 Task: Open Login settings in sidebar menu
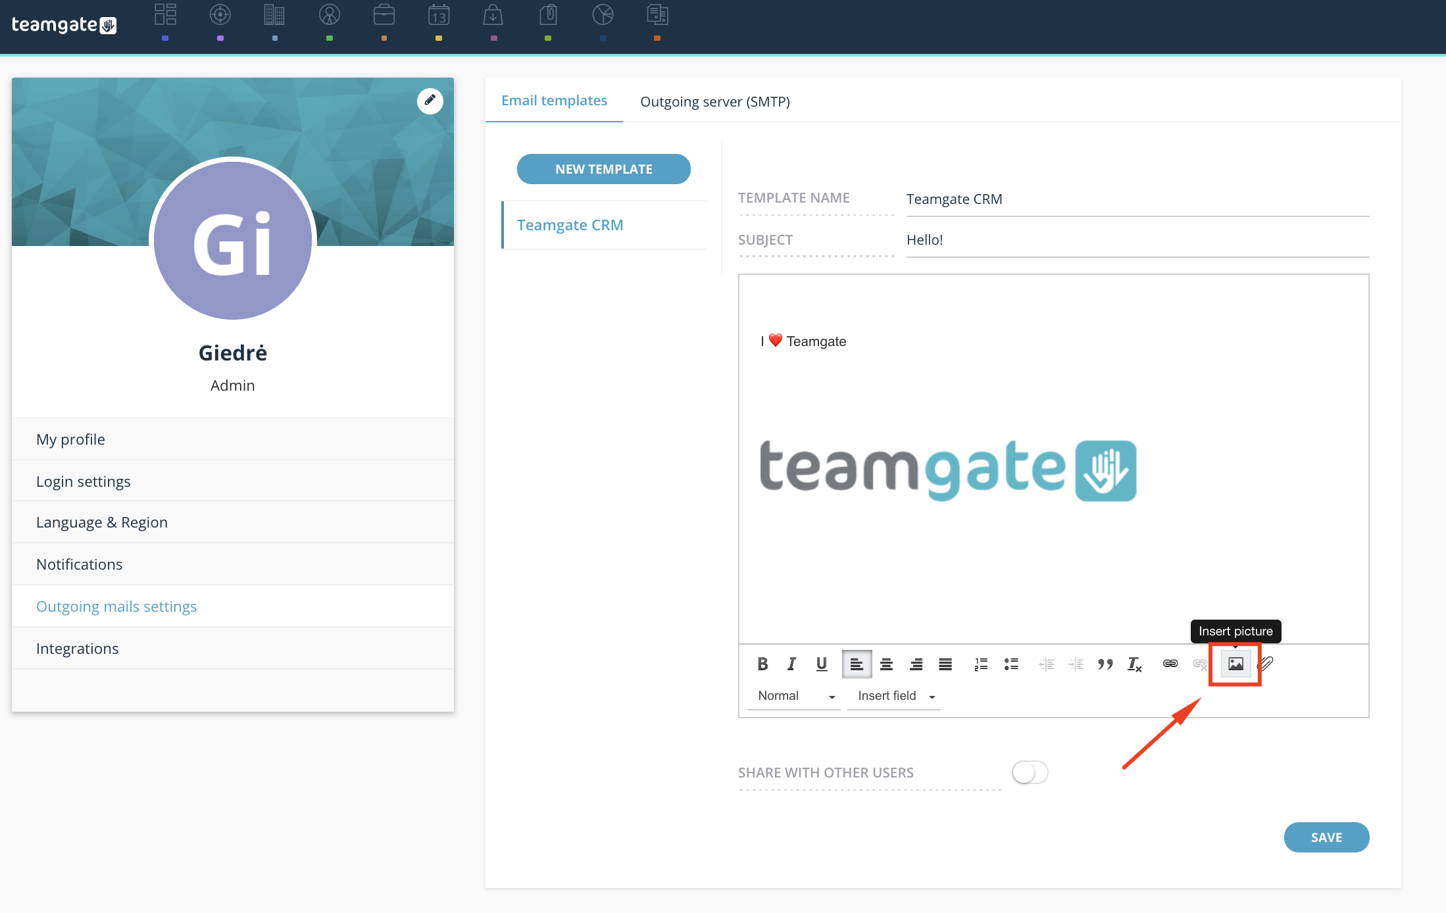[233, 481]
